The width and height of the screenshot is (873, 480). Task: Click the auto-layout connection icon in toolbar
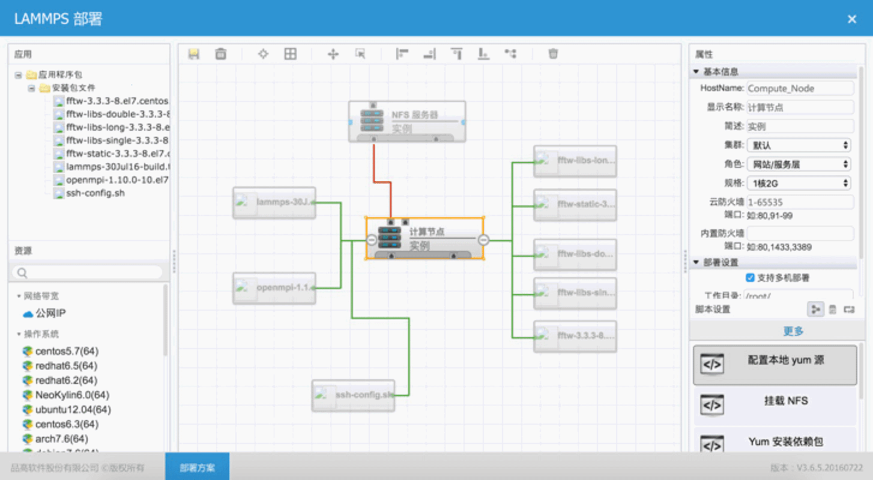(510, 54)
